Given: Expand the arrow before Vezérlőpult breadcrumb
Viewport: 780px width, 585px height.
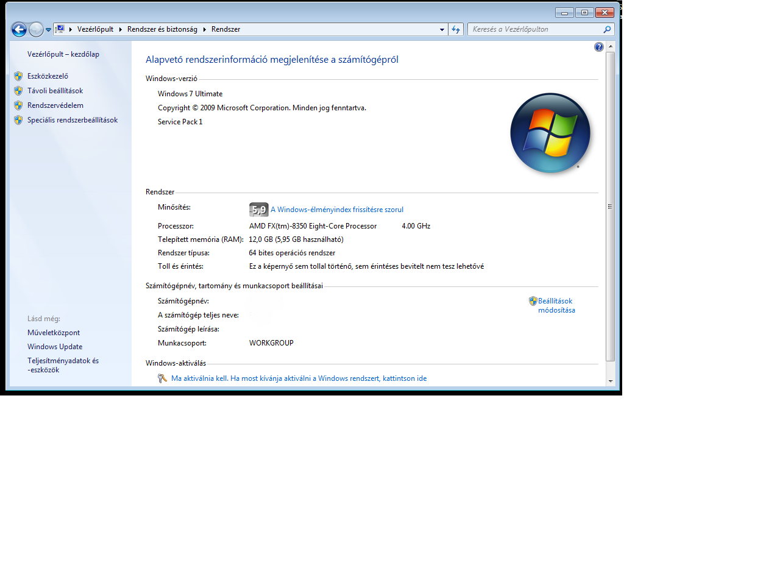Looking at the screenshot, I should pos(71,29).
